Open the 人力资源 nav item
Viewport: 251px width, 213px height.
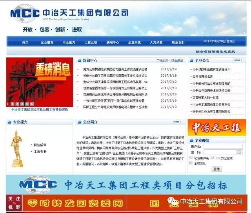(156, 42)
